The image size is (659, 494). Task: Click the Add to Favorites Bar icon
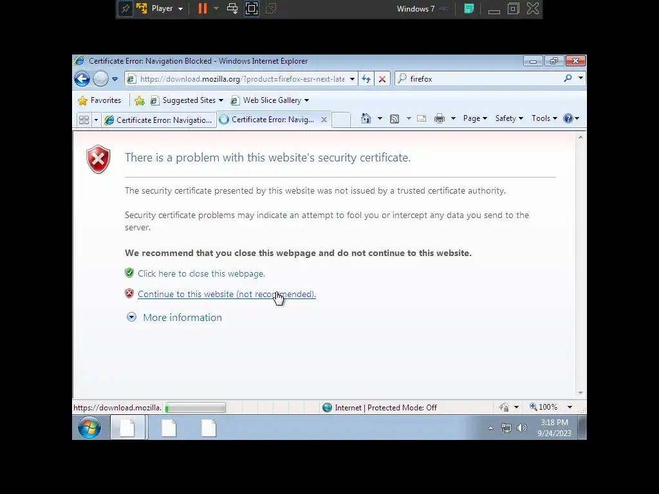tap(140, 100)
